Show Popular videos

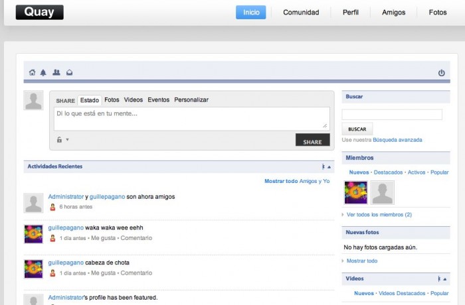click(x=440, y=293)
